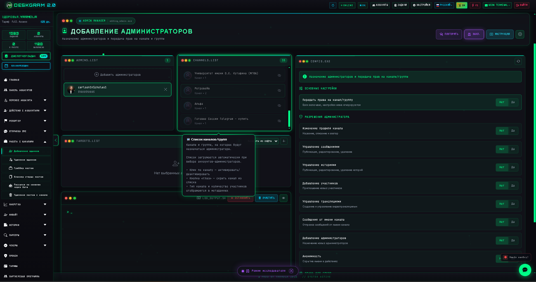Enable Добавление участников by choosing Да
The width and height of the screenshot is (536, 282).
513,186
